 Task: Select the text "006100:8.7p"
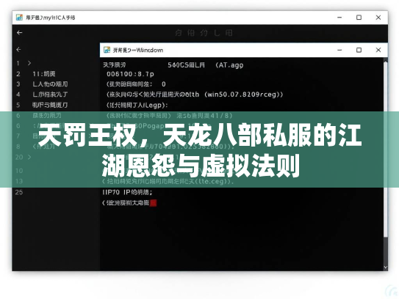click(130, 74)
